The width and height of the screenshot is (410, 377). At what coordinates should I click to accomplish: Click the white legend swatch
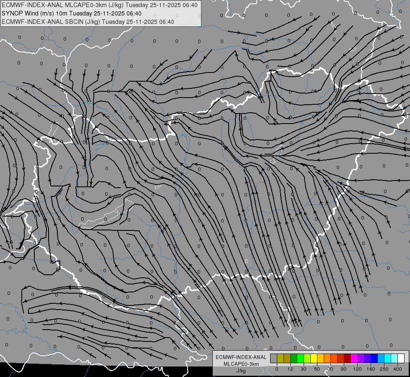tap(401, 358)
